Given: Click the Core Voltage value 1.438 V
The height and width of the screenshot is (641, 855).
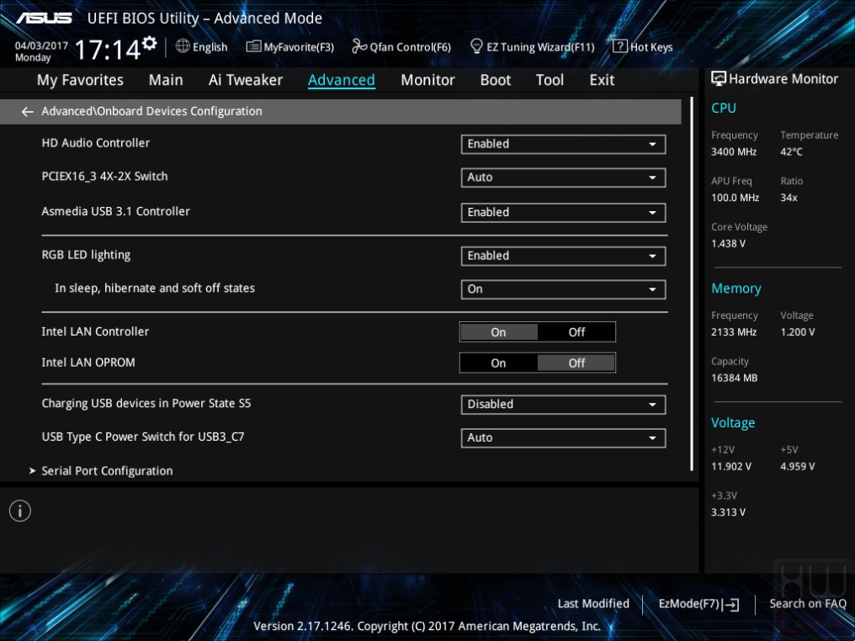Looking at the screenshot, I should point(729,244).
